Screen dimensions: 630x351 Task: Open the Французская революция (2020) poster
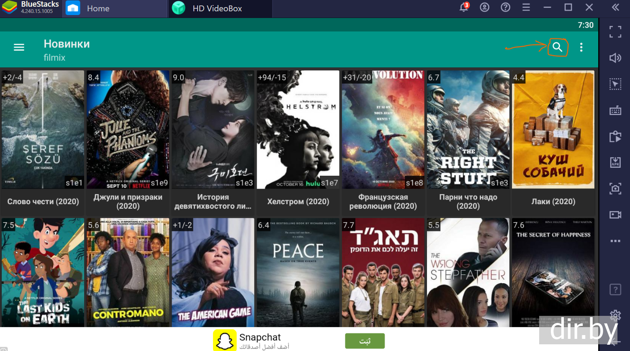383,130
